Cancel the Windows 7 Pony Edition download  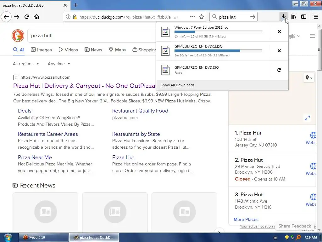(x=279, y=32)
